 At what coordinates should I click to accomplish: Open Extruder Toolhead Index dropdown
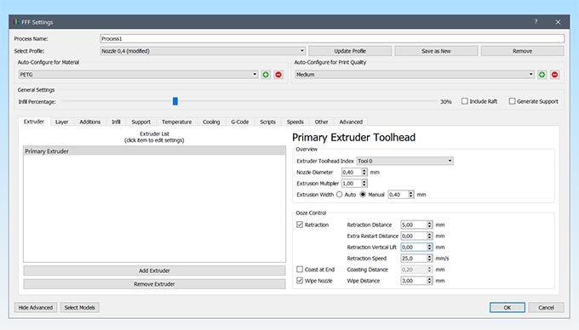coord(404,161)
